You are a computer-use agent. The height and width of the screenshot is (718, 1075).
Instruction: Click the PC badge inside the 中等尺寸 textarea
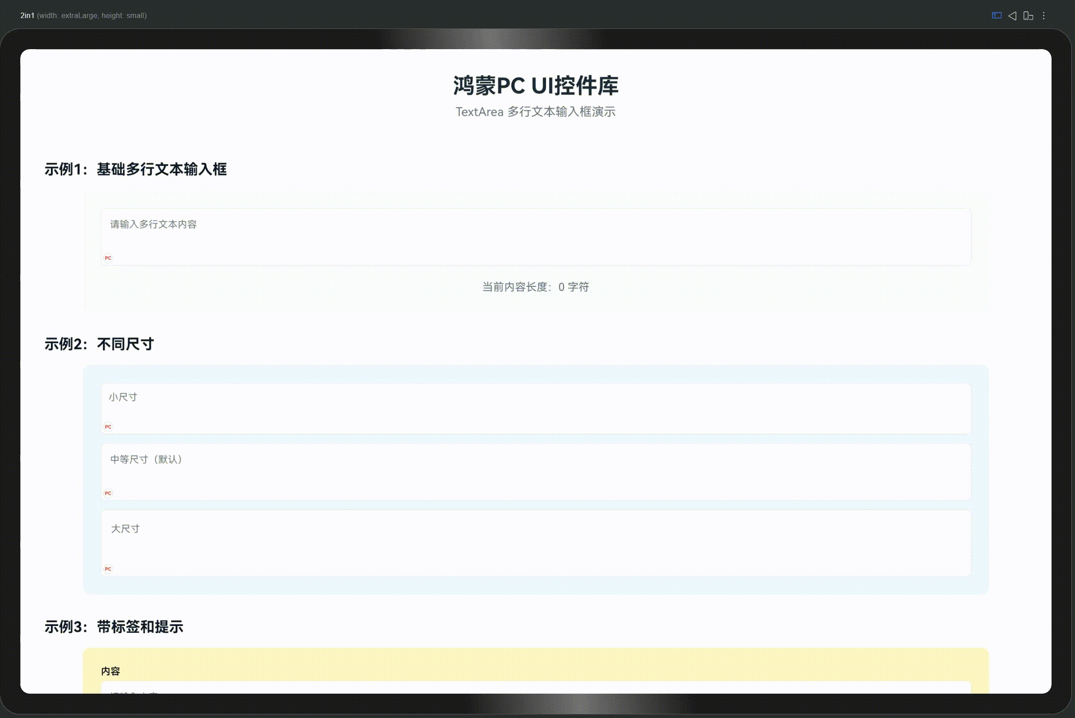(108, 493)
